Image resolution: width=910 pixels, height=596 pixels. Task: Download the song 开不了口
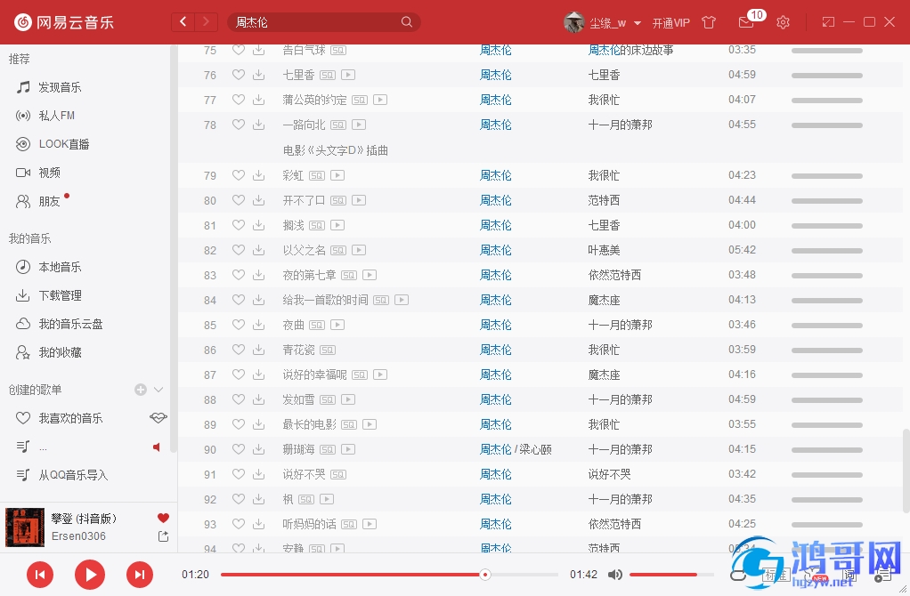click(259, 200)
